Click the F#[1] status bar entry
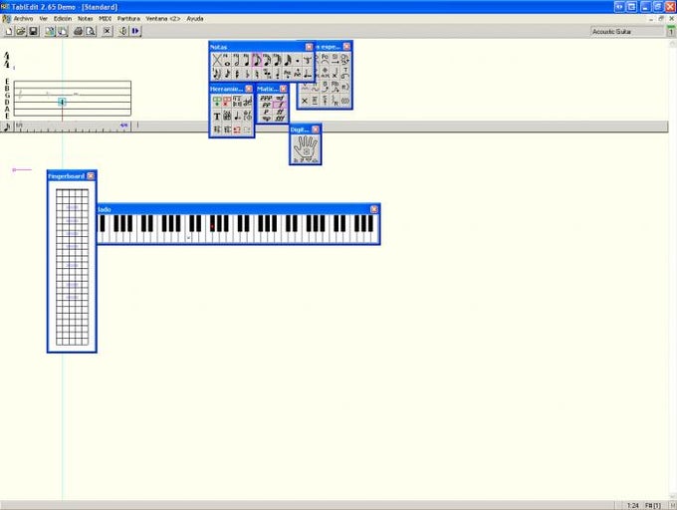Image resolution: width=677 pixels, height=510 pixels. [x=653, y=505]
